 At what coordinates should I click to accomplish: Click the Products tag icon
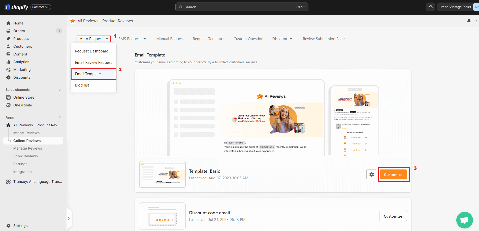pos(8,39)
